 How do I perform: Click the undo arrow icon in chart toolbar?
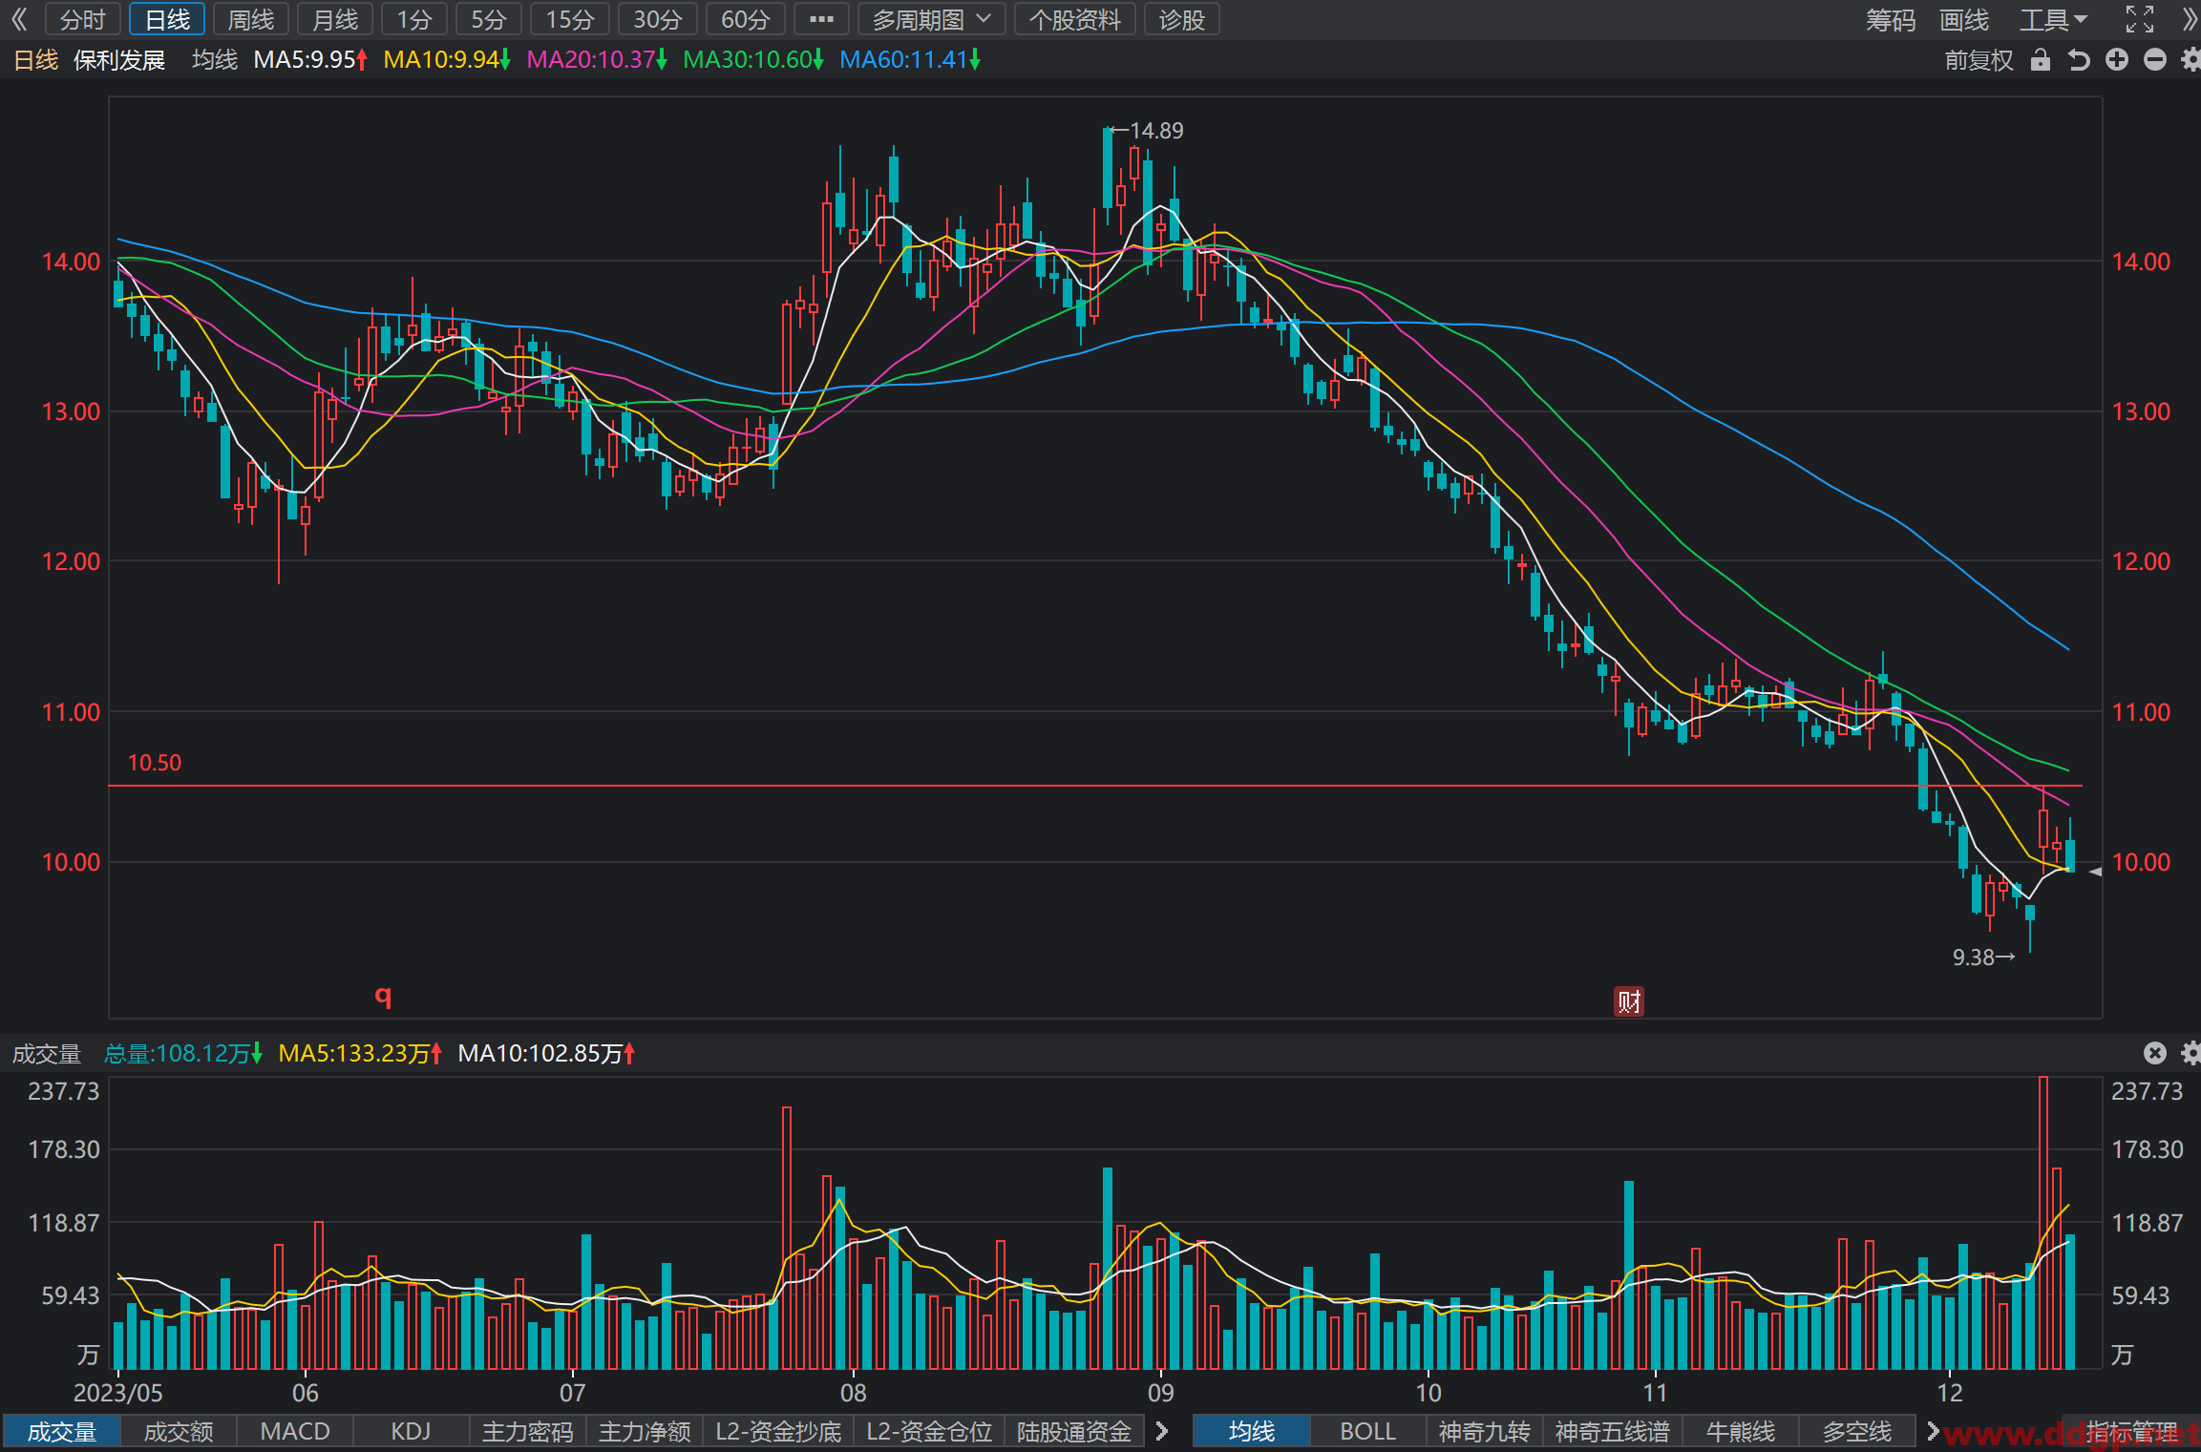point(2079,60)
